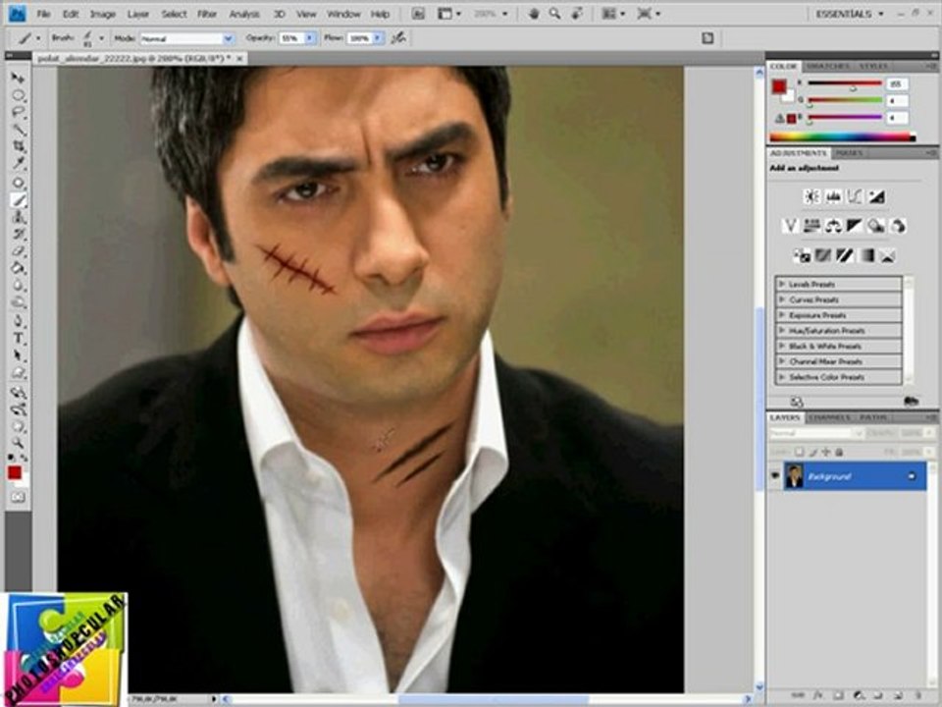The width and height of the screenshot is (942, 707).
Task: Toggle Quick Mask mode at the toolbox bottom
Action: tap(18, 498)
